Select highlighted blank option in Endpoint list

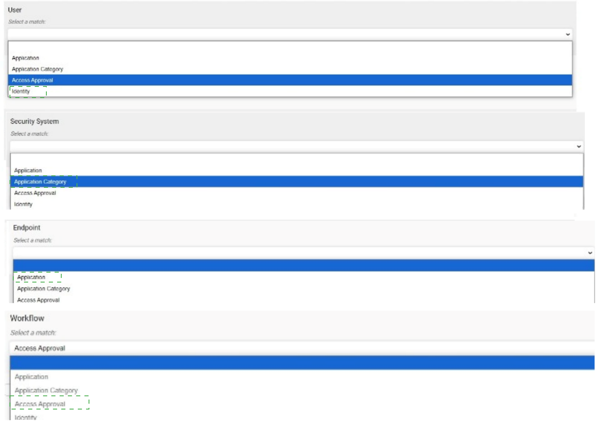pos(304,266)
